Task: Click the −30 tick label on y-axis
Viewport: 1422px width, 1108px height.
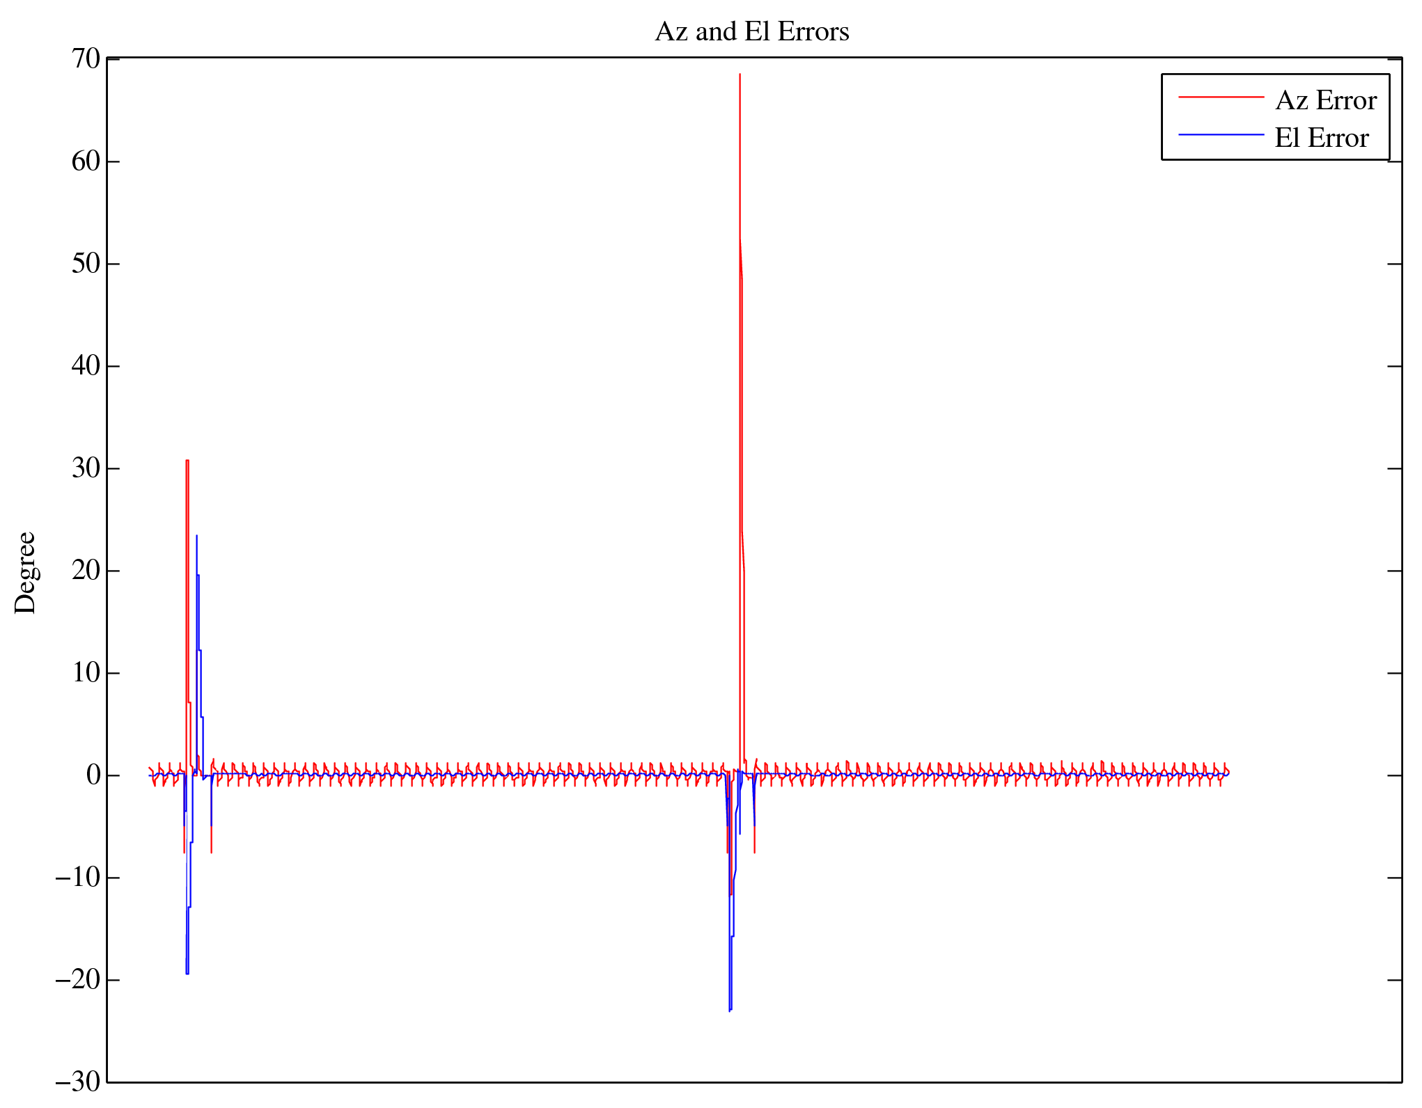Action: pyautogui.click(x=77, y=1082)
